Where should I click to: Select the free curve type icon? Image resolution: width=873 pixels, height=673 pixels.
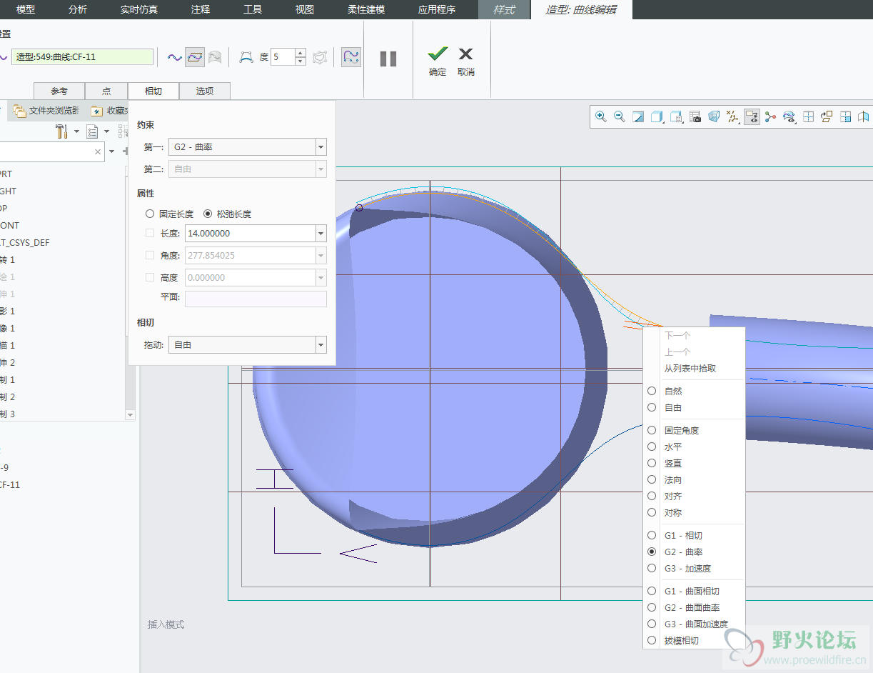pyautogui.click(x=175, y=57)
